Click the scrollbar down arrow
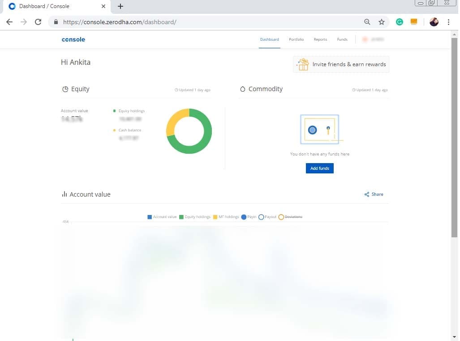This screenshot has height=341, width=460. (x=454, y=337)
